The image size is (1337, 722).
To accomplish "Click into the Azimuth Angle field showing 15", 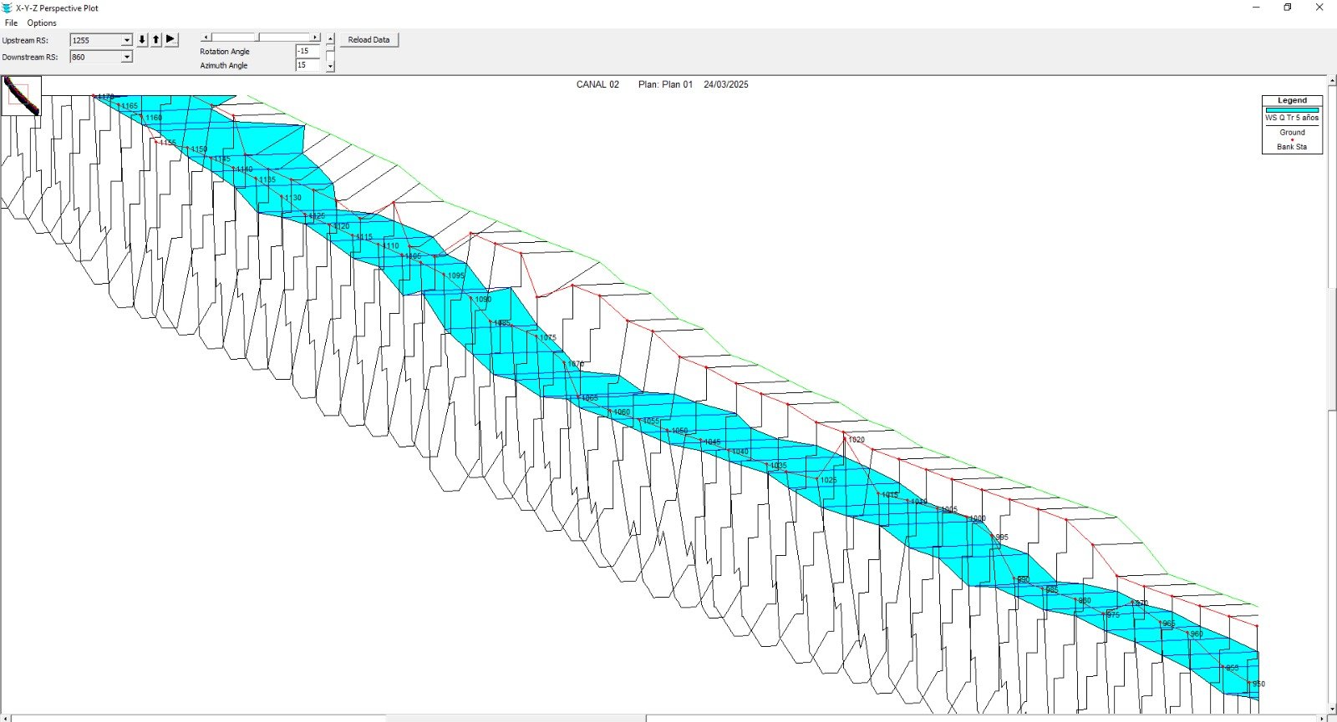I will pos(308,65).
